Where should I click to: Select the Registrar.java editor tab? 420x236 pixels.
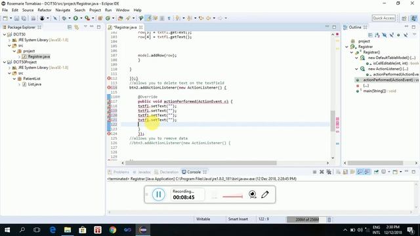tap(125, 28)
